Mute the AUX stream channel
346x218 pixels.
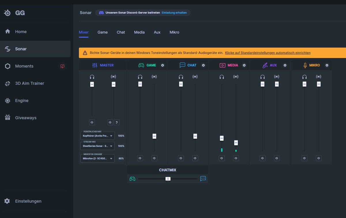[x=277, y=158]
